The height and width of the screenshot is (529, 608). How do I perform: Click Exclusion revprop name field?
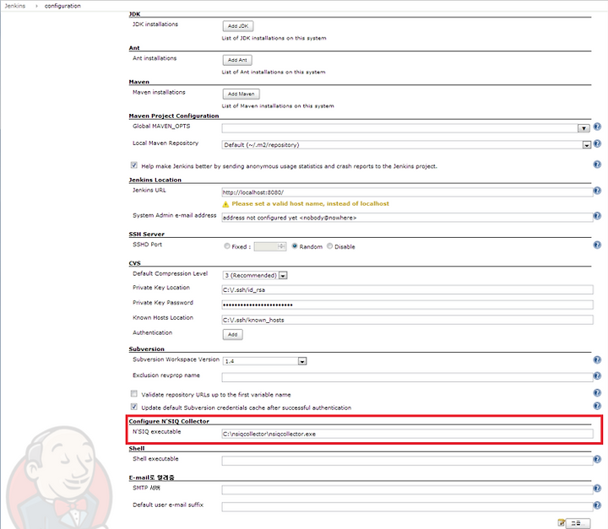tap(407, 377)
